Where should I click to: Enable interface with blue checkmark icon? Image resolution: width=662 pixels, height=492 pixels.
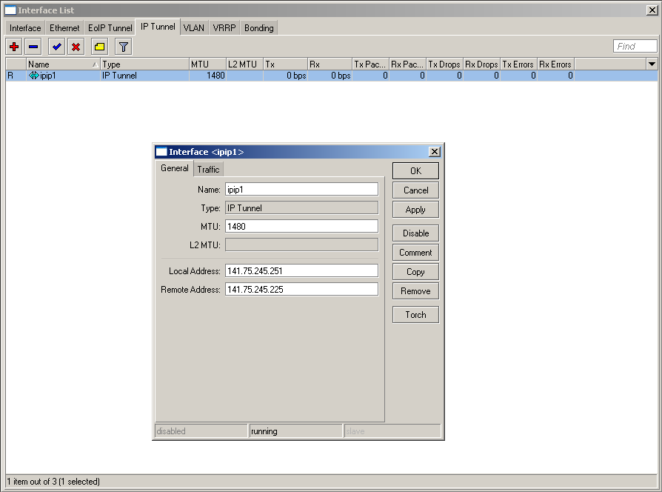pos(56,47)
